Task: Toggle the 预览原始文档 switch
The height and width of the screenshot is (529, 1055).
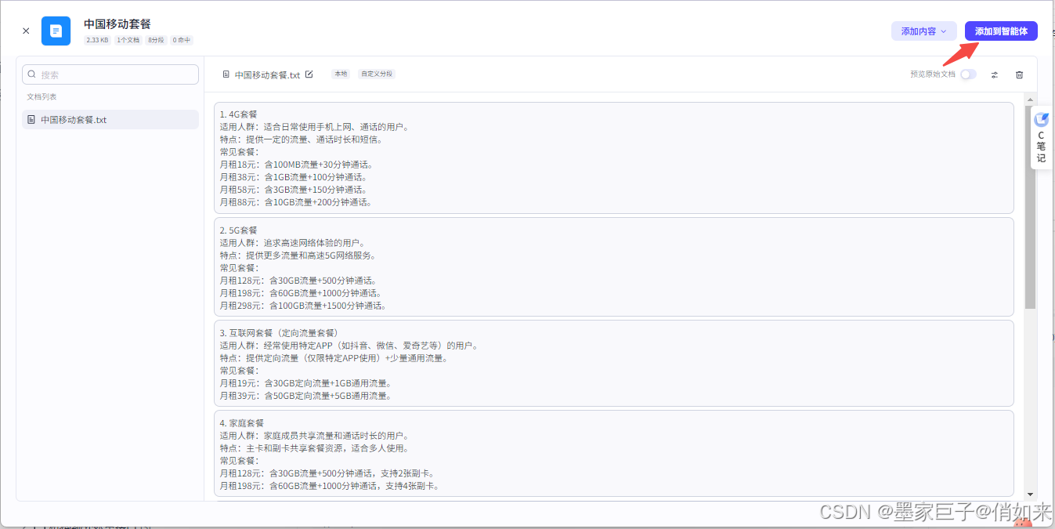Action: coord(968,74)
